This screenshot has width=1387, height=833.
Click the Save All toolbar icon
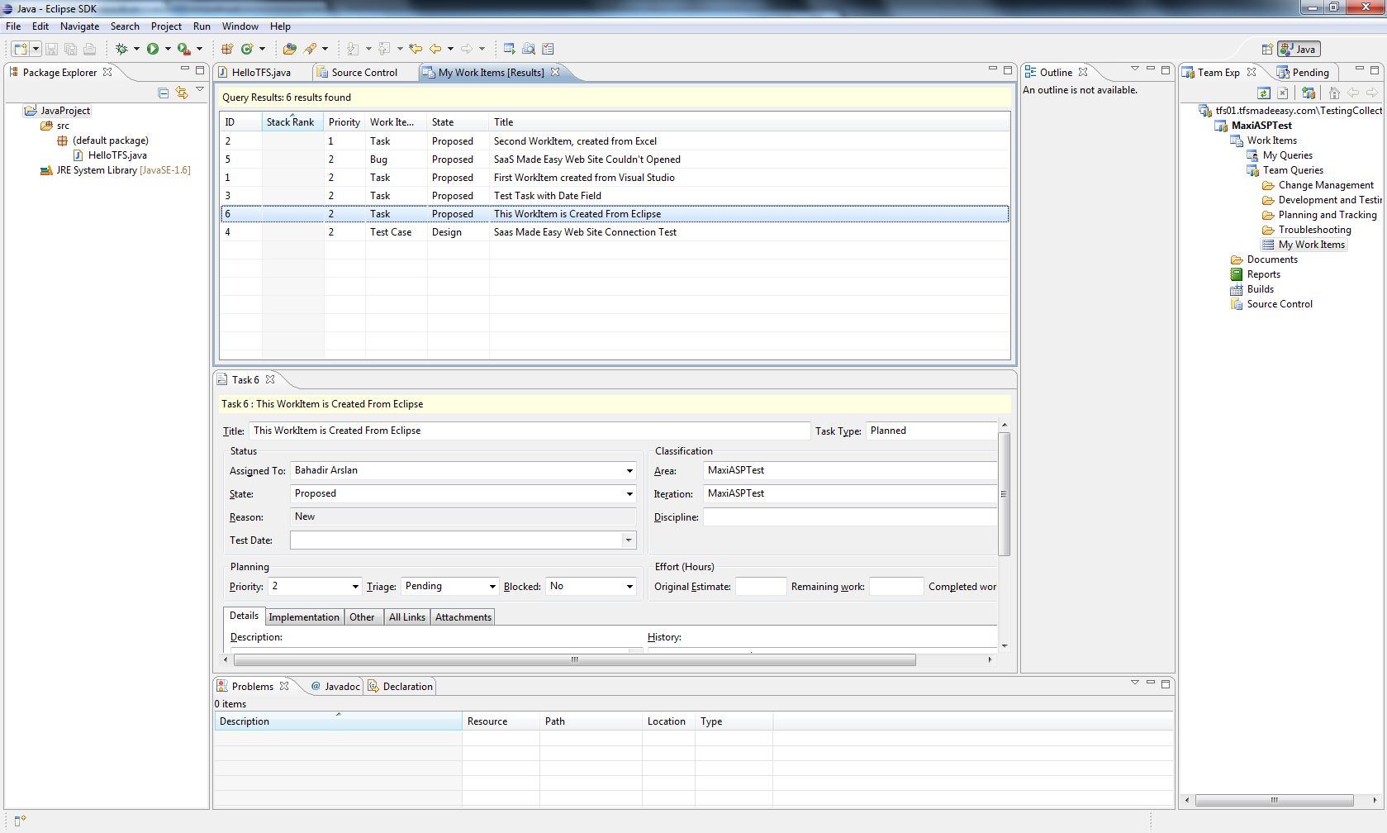(70, 49)
